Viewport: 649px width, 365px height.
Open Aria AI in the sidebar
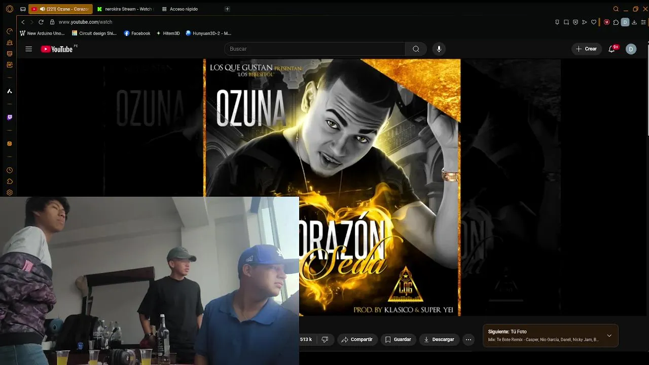click(9, 91)
